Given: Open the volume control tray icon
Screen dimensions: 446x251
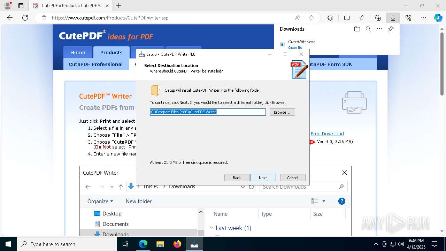Looking at the screenshot, I should [x=401, y=244].
